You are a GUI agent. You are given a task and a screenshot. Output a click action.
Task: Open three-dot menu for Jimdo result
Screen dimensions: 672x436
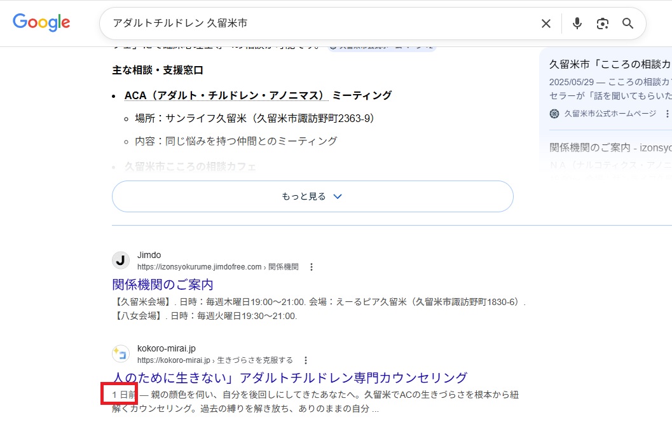point(312,267)
